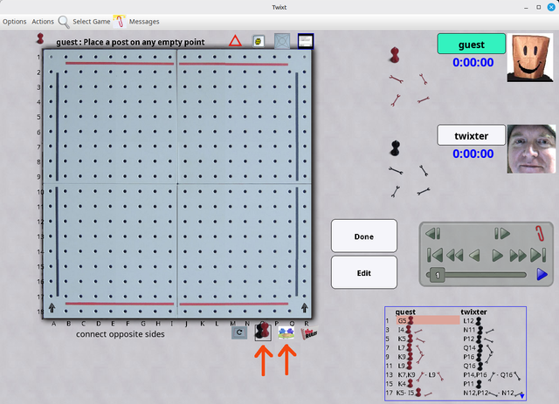The width and height of the screenshot is (559, 404).
Task: Click the twixter player name button
Action: (x=472, y=135)
